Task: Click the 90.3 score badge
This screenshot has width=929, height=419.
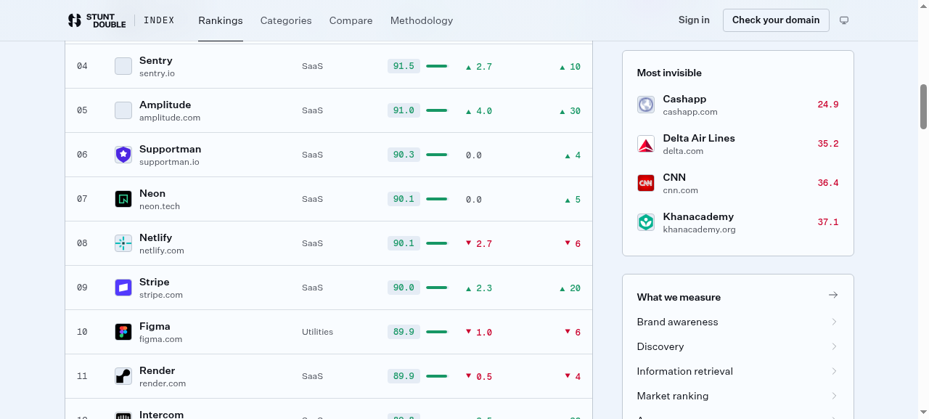Action: pyautogui.click(x=404, y=155)
